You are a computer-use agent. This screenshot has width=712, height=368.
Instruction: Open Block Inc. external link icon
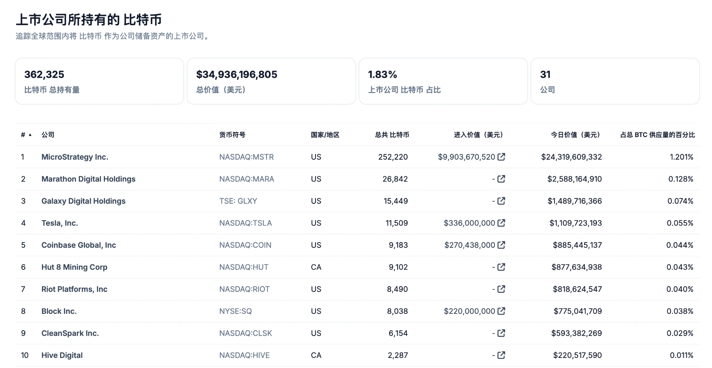(501, 311)
